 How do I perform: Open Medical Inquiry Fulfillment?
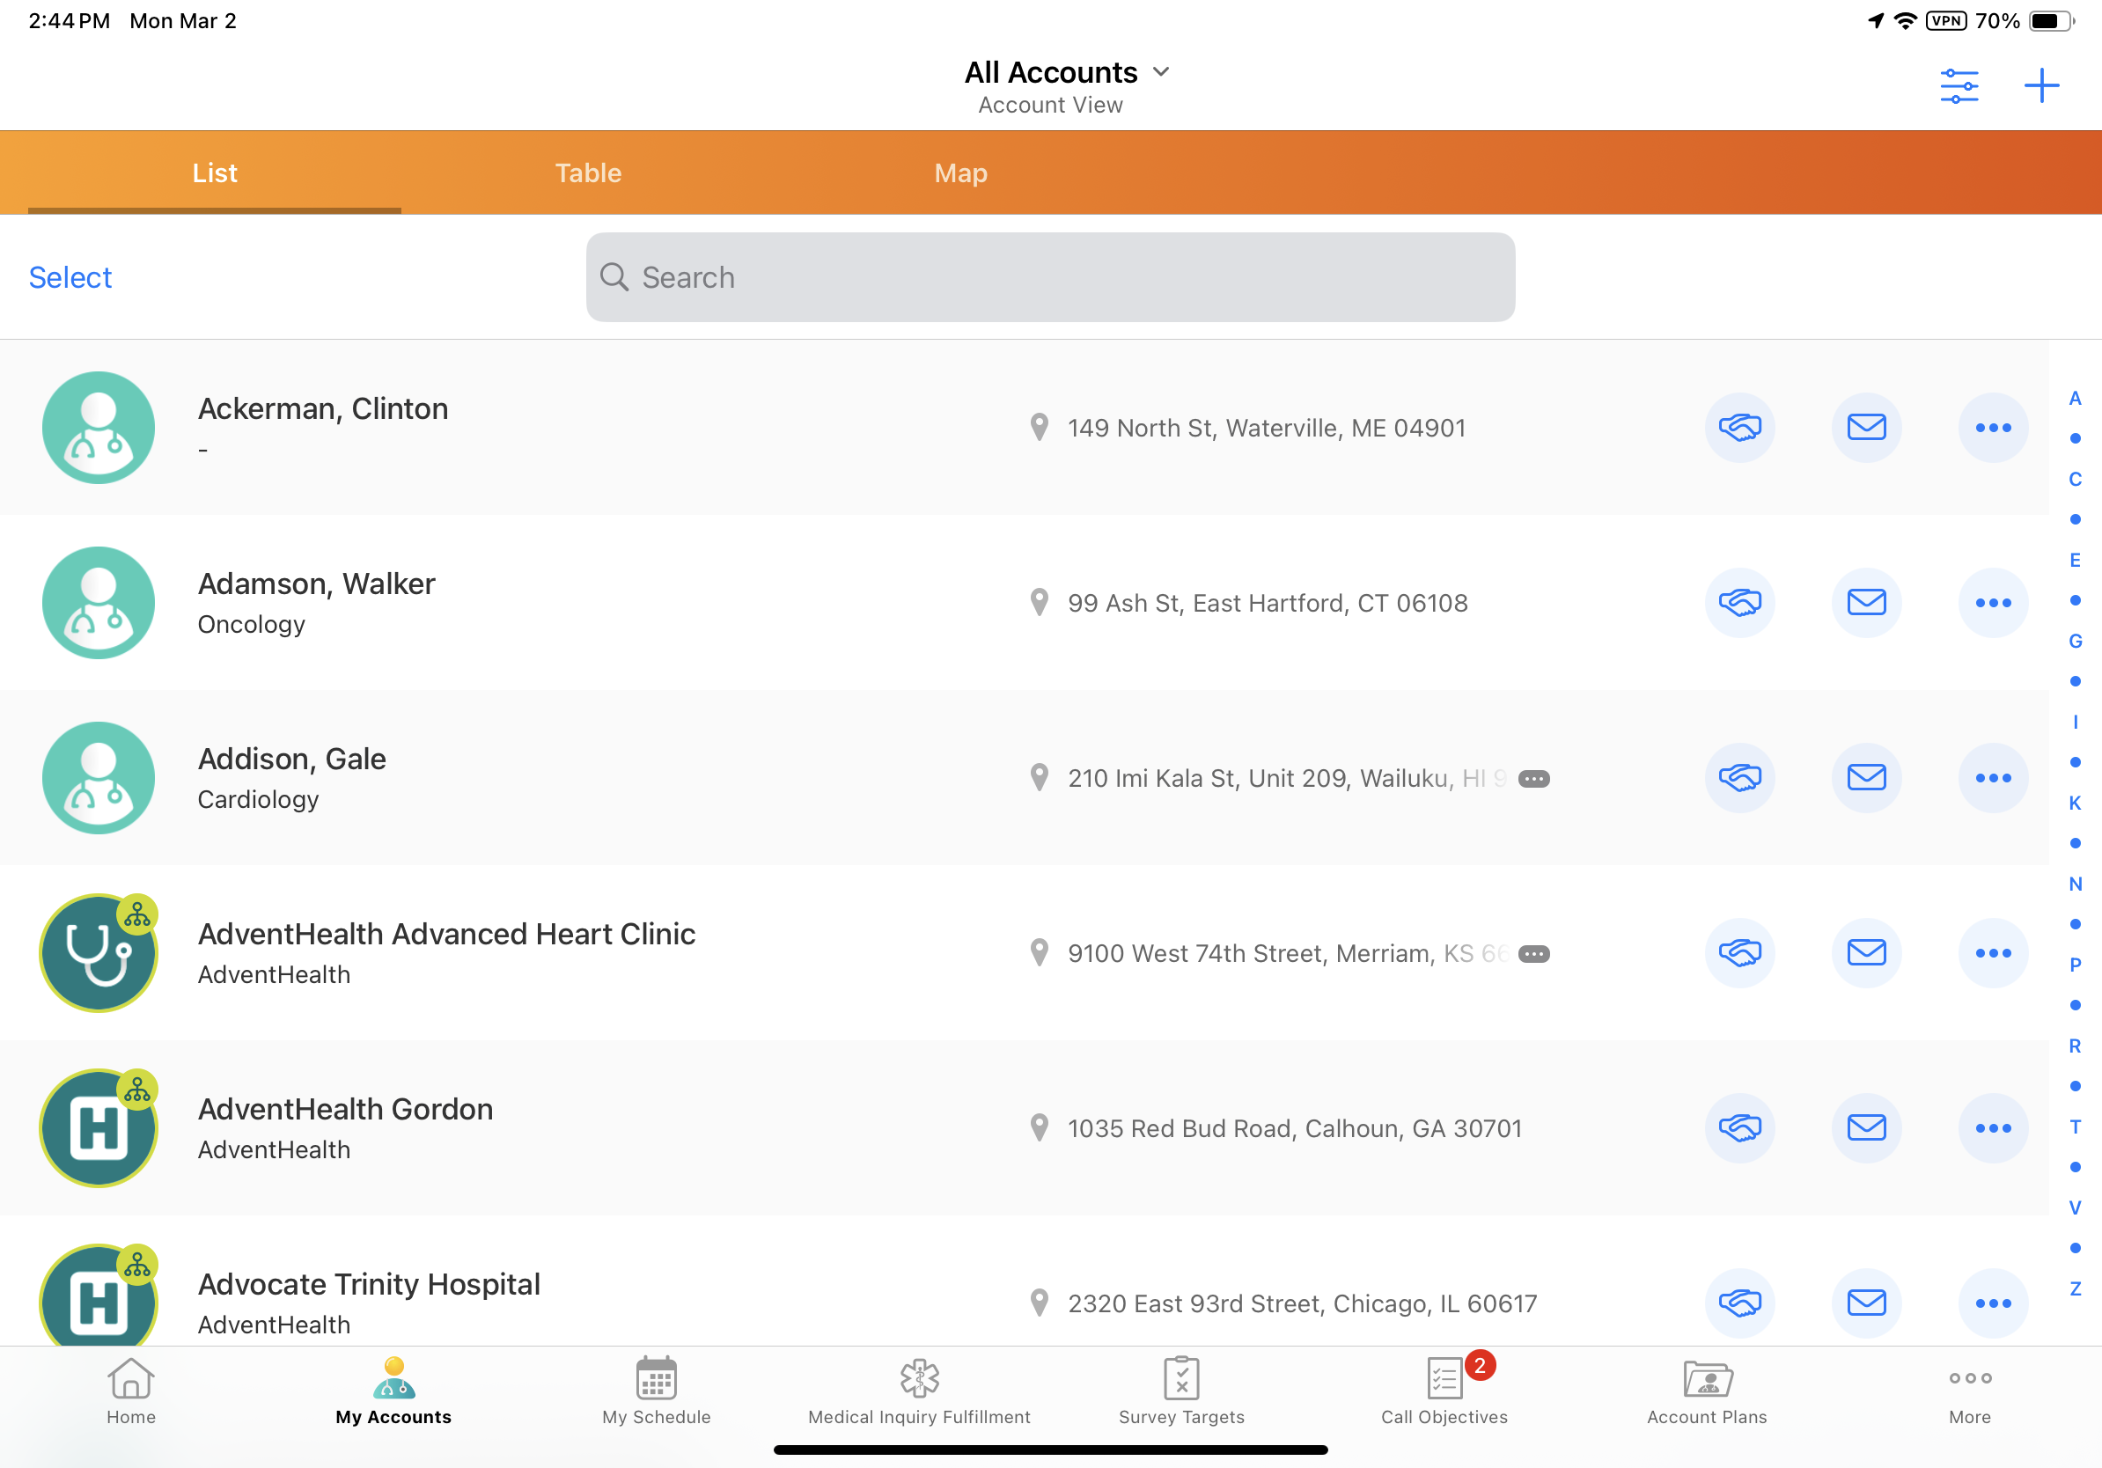(x=919, y=1391)
